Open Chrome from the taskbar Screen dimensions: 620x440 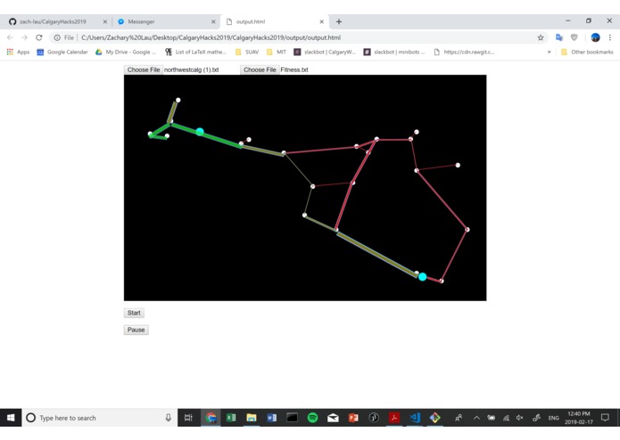pyautogui.click(x=211, y=418)
